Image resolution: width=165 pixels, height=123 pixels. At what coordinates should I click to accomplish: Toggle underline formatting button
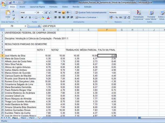click(30, 17)
